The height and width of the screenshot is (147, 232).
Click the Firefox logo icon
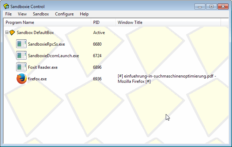tap(22, 79)
